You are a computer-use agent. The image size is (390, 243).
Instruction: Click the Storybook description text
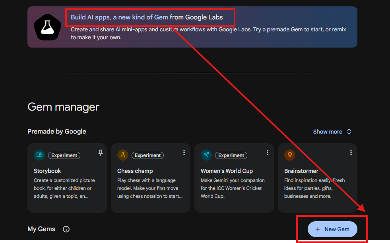coord(64,188)
